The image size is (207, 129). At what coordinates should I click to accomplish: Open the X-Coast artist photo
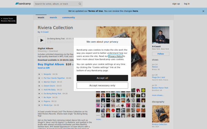point(161,35)
